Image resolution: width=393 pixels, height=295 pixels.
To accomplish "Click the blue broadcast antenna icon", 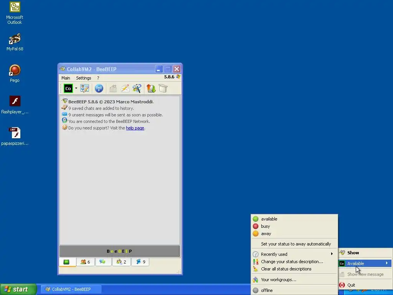I will [99, 88].
